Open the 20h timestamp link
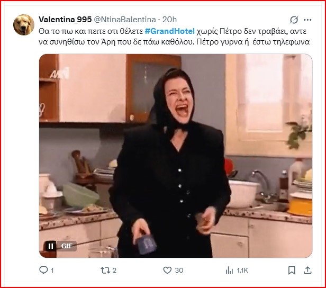The height and width of the screenshot is (288, 326). (169, 20)
